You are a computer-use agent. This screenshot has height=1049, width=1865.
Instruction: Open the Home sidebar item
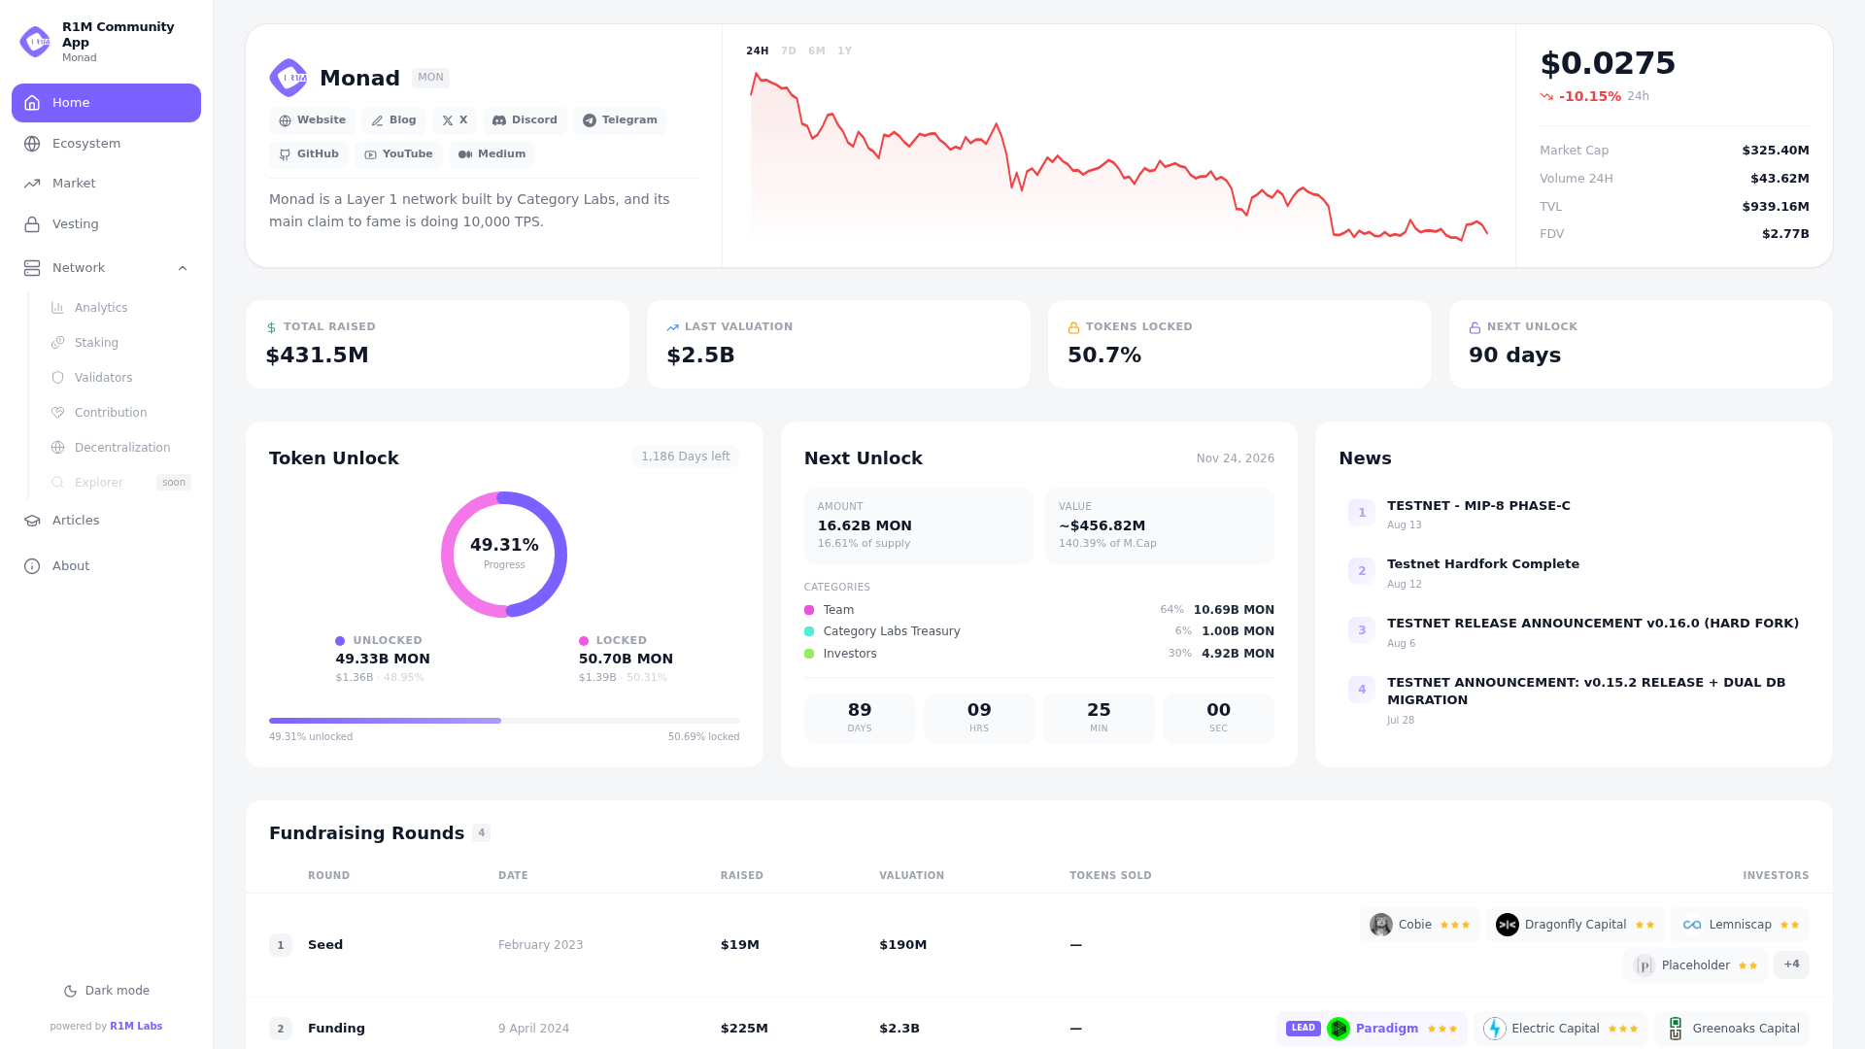click(x=106, y=103)
